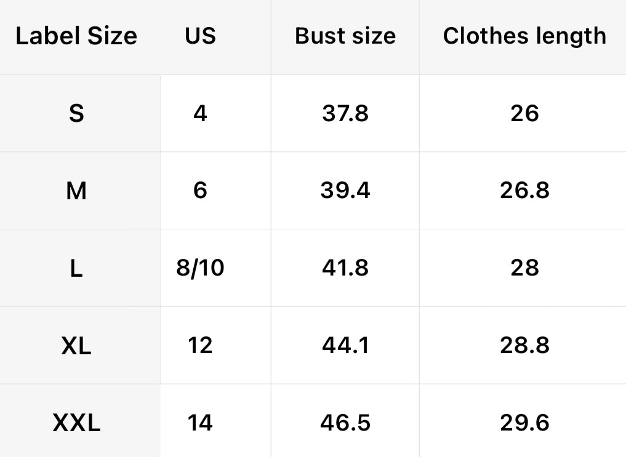Click the 28.8 clothes length value
The image size is (626, 457).
[524, 346]
